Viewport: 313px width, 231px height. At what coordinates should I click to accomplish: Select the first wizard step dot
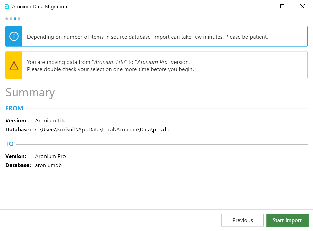click(x=6, y=19)
